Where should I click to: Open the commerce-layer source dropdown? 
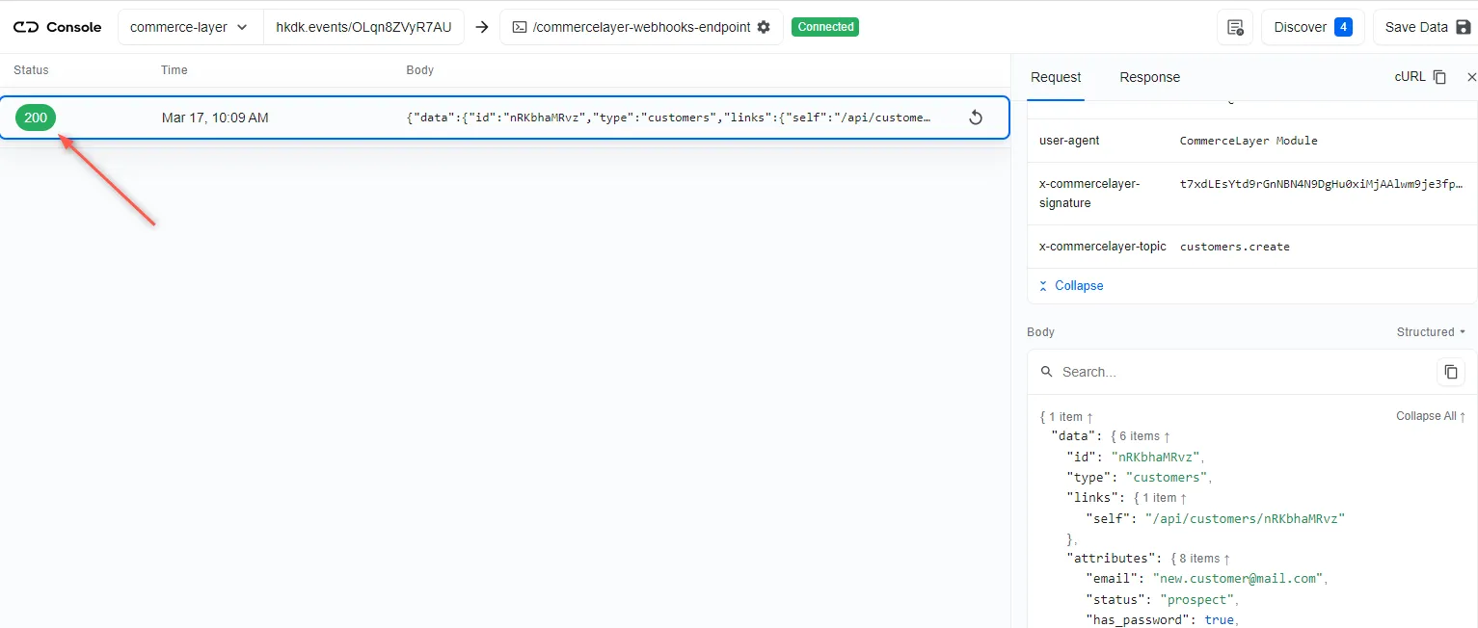pyautogui.click(x=190, y=27)
